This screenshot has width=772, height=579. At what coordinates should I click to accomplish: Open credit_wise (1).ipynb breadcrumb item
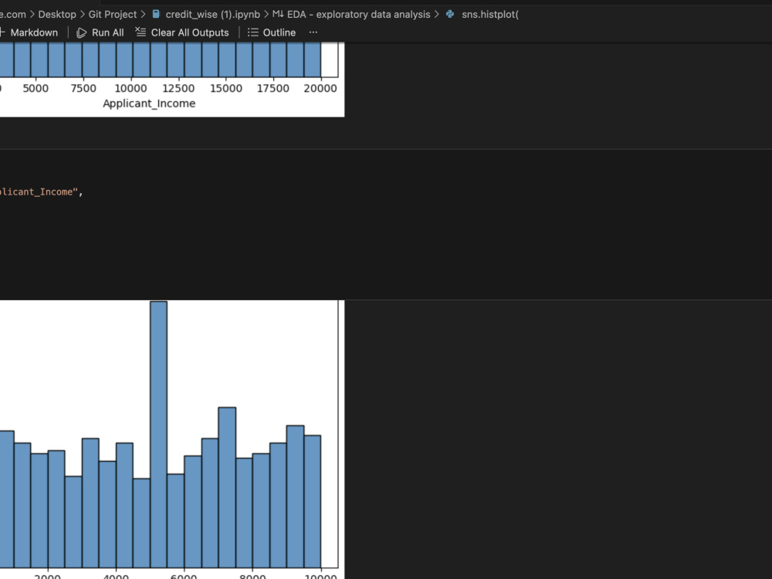[x=213, y=14]
